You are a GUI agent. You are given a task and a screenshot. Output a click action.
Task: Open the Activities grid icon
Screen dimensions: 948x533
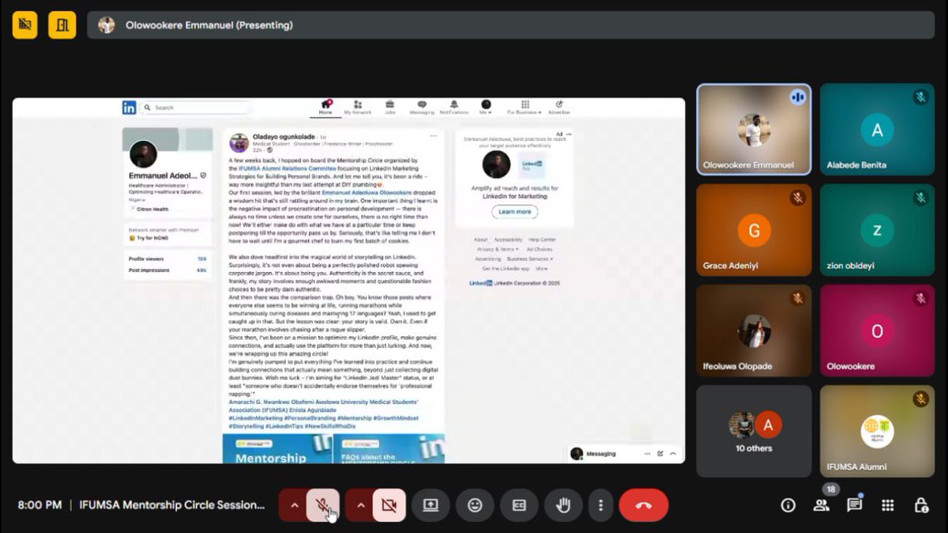pyautogui.click(x=888, y=505)
